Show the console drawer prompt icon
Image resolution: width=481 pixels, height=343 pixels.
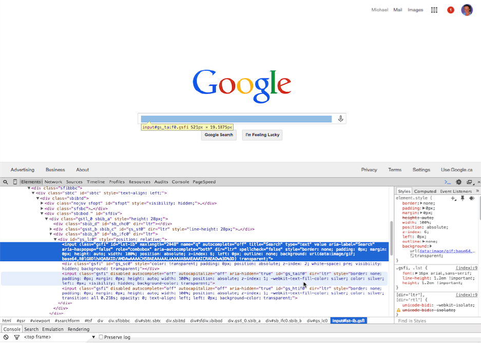tap(448, 182)
